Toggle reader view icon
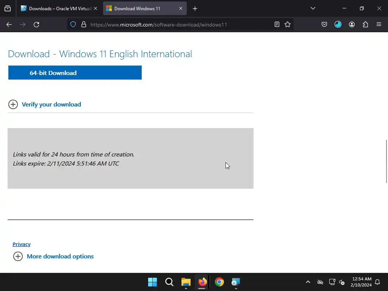 277,25
